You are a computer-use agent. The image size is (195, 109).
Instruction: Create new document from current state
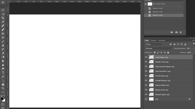172,32
